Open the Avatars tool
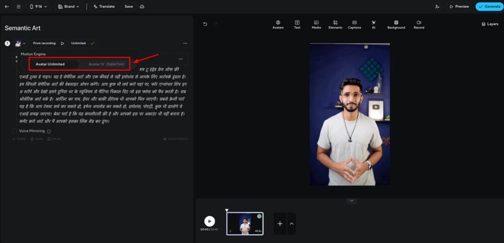The image size is (504, 243). [x=278, y=24]
